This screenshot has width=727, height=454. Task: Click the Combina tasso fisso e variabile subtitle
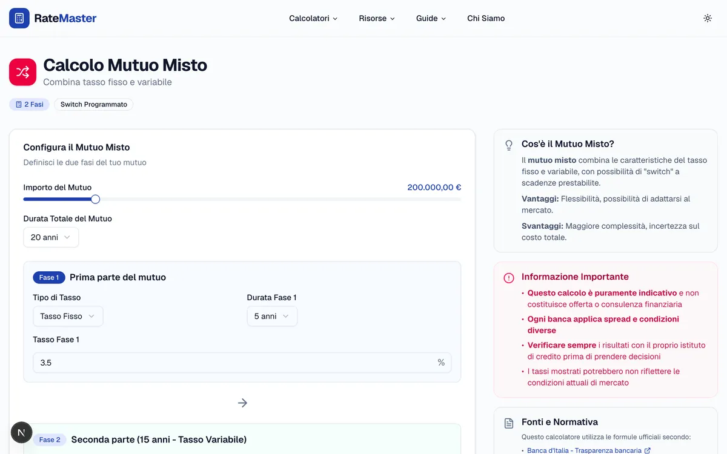pyautogui.click(x=107, y=82)
